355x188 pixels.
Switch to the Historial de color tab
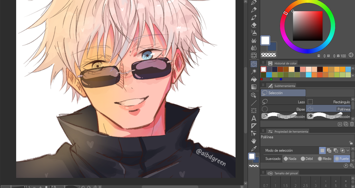(282, 63)
